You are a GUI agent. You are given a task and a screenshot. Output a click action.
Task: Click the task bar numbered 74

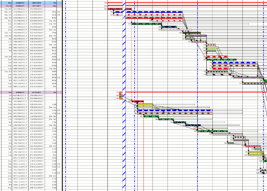click(x=217, y=74)
